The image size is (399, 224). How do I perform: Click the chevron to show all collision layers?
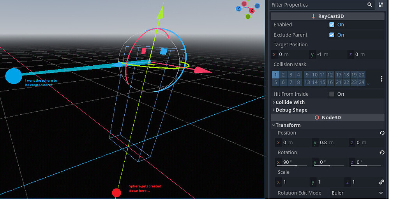(367, 84)
